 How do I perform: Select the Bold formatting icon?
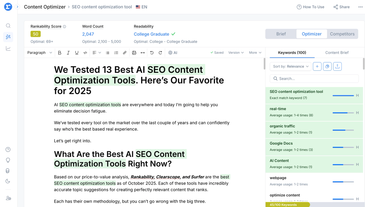pos(60,53)
